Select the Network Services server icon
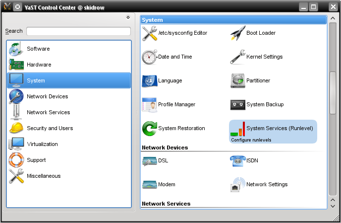The image size is (341, 223). point(16,112)
